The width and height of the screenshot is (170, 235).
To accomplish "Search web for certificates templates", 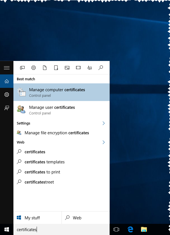I will coord(44,162).
